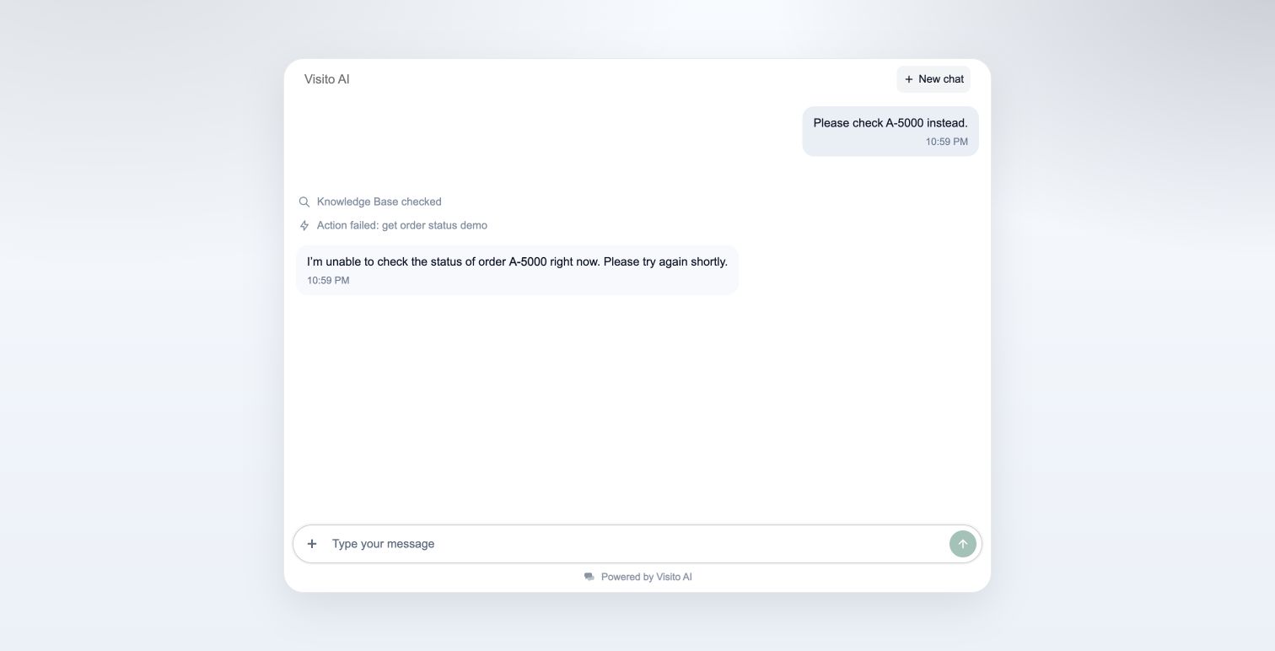Screen dimensions: 1275x651
Task: Click the chat bubble icon in footer
Action: [589, 577]
